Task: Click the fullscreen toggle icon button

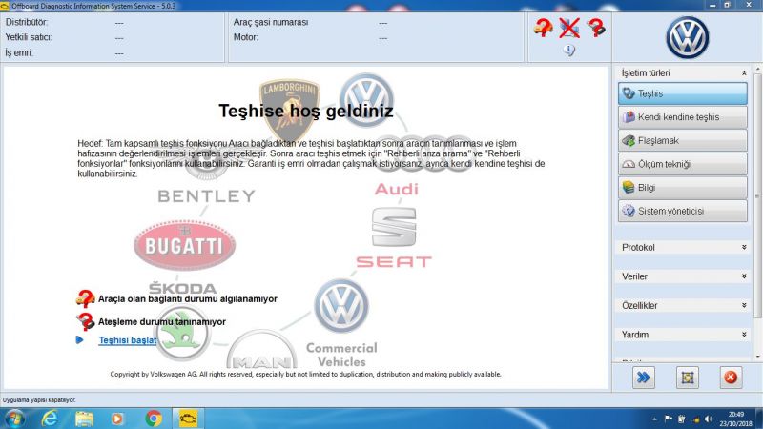Action: click(687, 378)
